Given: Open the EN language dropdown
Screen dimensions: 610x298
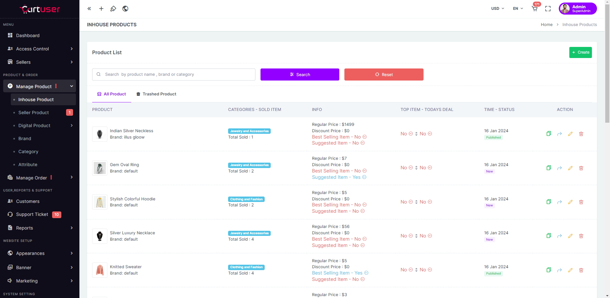Looking at the screenshot, I should [x=518, y=9].
